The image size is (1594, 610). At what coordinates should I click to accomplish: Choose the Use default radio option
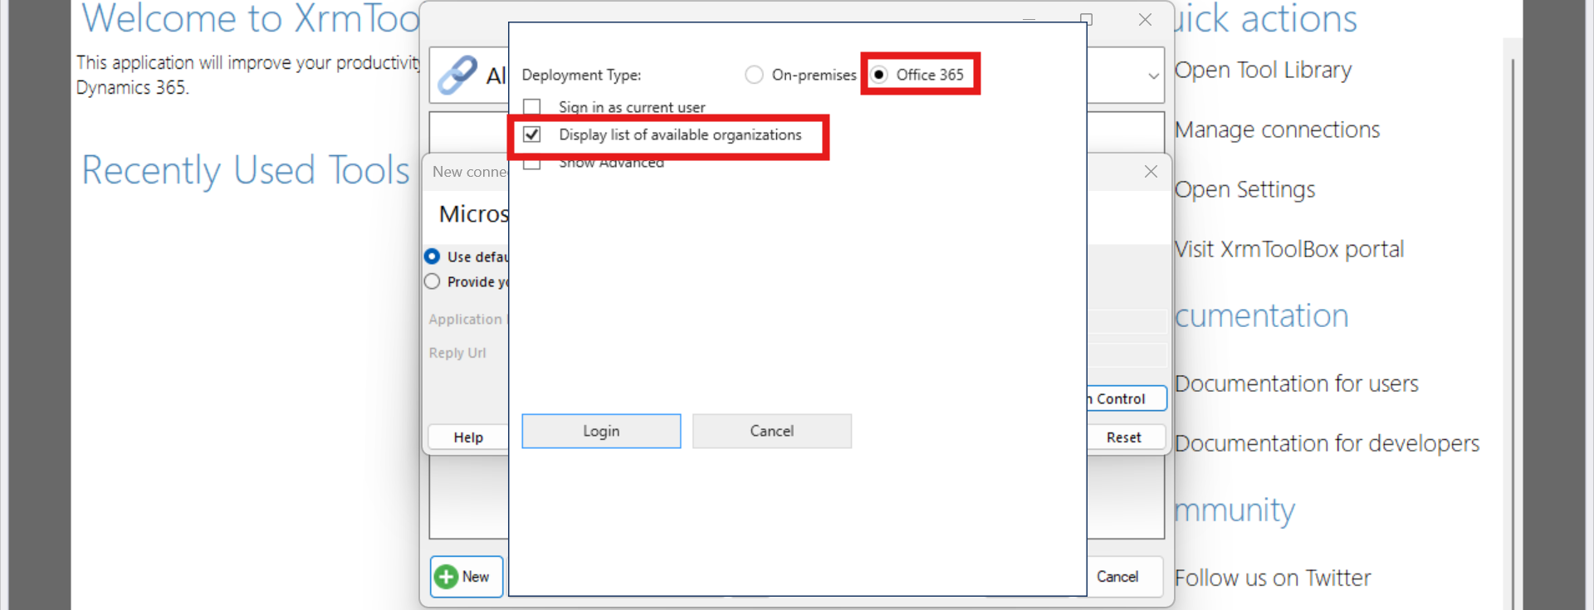(433, 256)
